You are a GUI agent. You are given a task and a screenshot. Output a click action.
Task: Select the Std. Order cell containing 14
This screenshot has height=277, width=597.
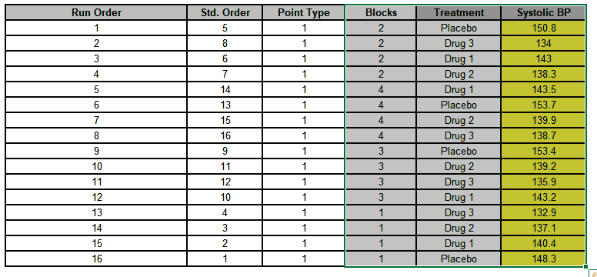225,89
